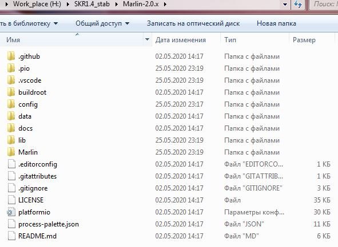Image resolution: width=338 pixels, height=247 pixels.
Task: Expand the arrow after Work_place (H:) in path
Action: (x=68, y=4)
